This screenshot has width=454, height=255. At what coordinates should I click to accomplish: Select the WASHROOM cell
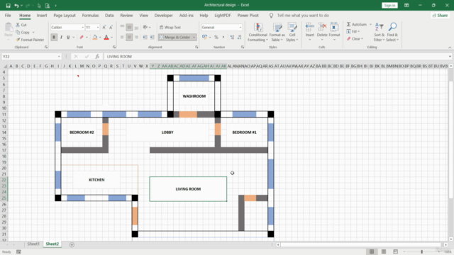click(194, 96)
